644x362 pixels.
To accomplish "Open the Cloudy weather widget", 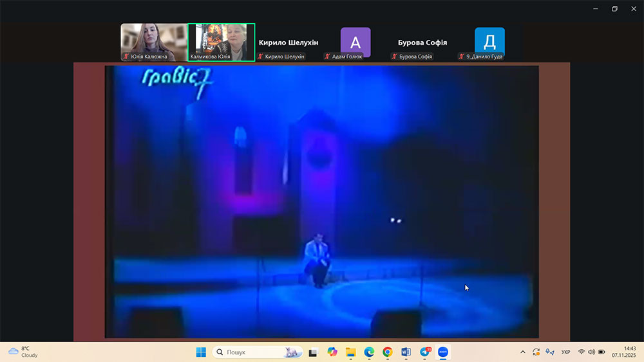I will pyautogui.click(x=23, y=352).
